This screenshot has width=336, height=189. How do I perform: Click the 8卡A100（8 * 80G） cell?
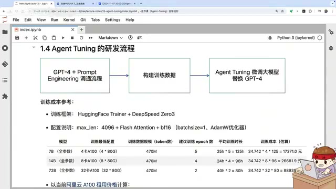click(x=99, y=161)
